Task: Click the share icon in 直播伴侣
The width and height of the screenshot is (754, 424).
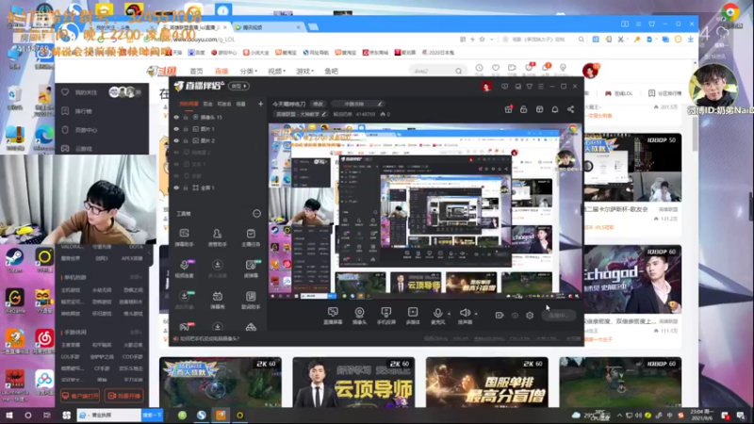Action: (x=571, y=109)
